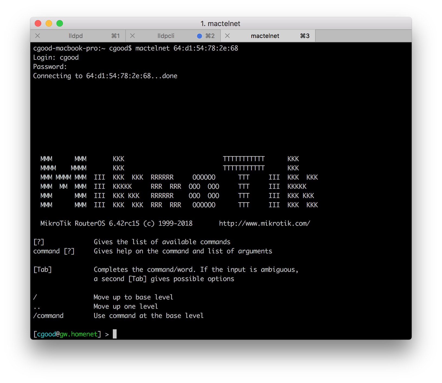Click the ⌘3 shortcut label on mactelnet tab
The image size is (442, 383).
(305, 36)
